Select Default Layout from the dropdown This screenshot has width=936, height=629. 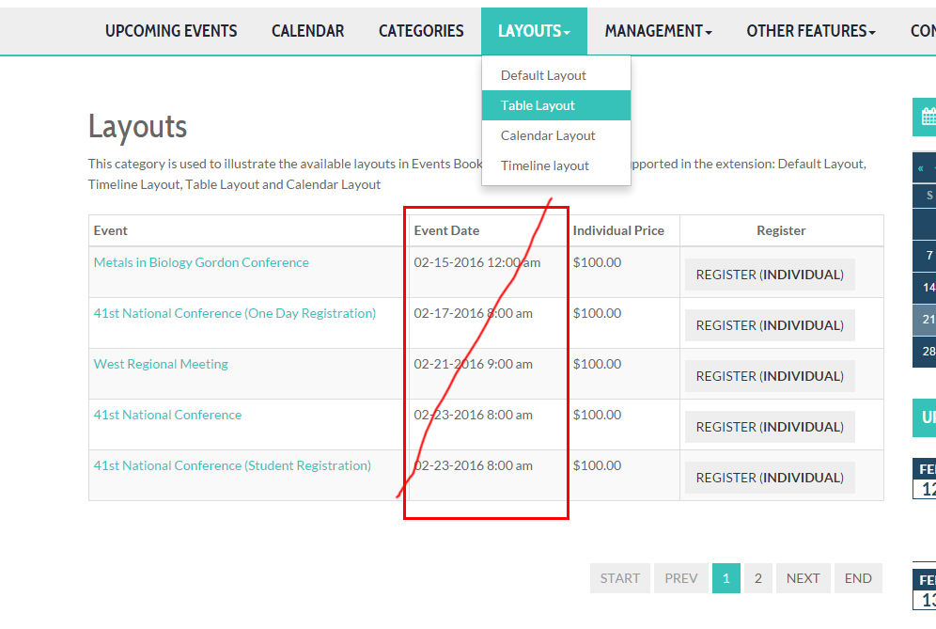tap(543, 75)
